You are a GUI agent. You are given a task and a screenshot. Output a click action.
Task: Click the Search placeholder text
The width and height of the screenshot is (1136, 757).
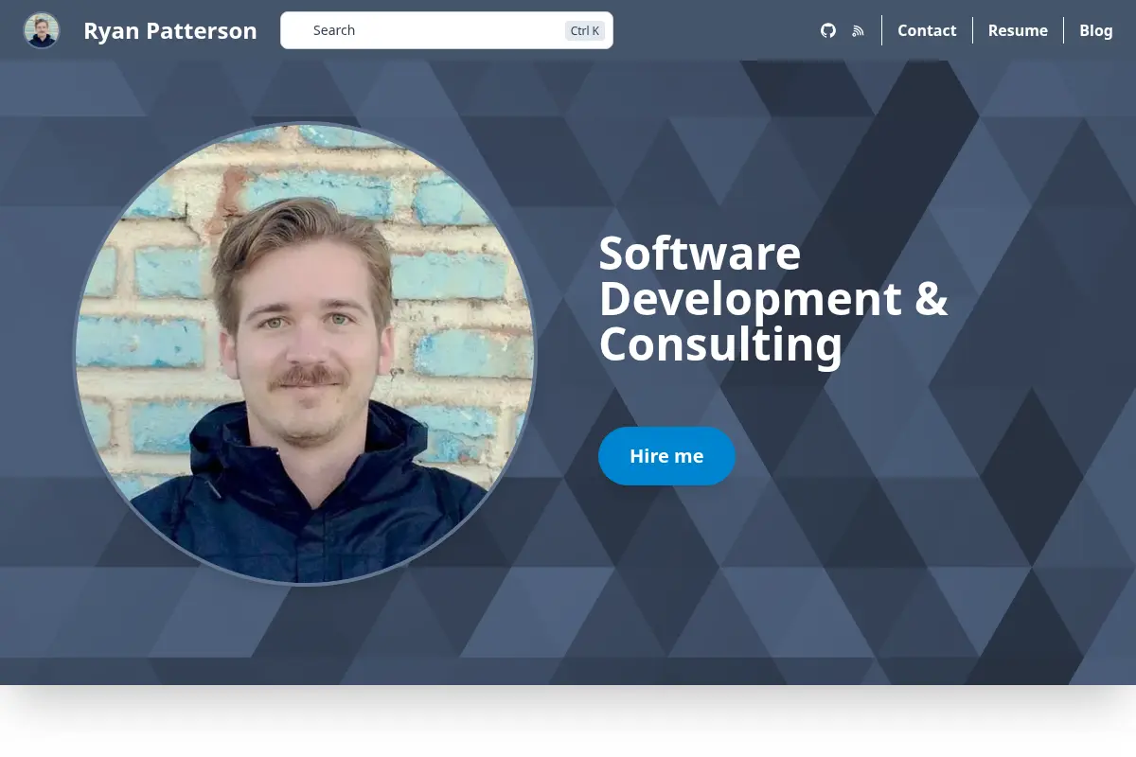click(334, 30)
